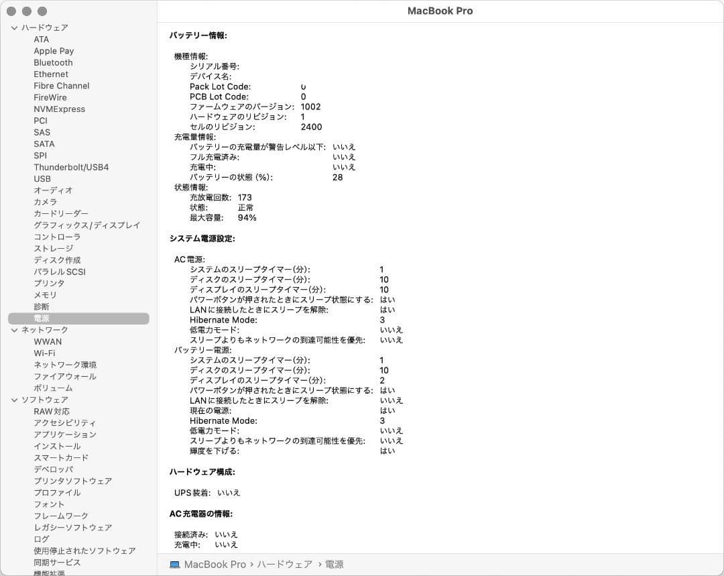The image size is (724, 576).
Task: Open Bluetooth hardware information
Action: [x=53, y=62]
